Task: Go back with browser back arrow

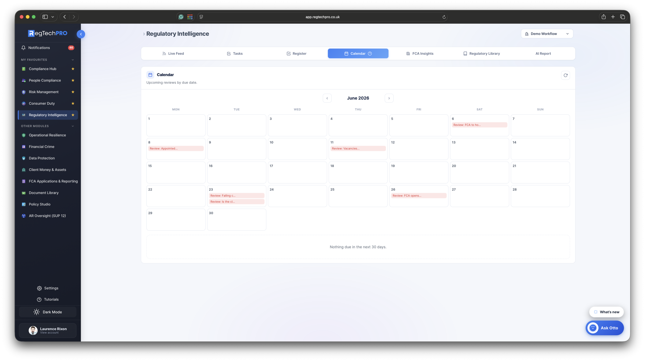Action: (64, 17)
